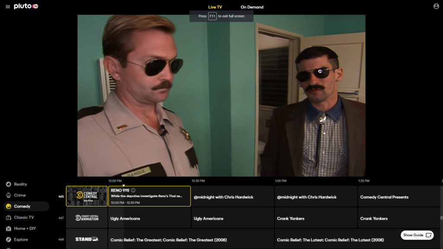
Task: Switch to the Live TV tab
Action: click(215, 7)
